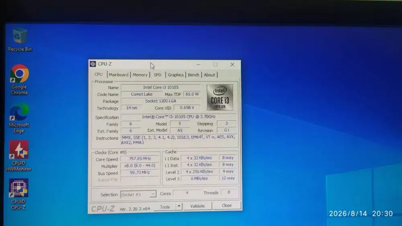
Task: Click the 65.0 W Max TDP value
Action: (x=192, y=94)
